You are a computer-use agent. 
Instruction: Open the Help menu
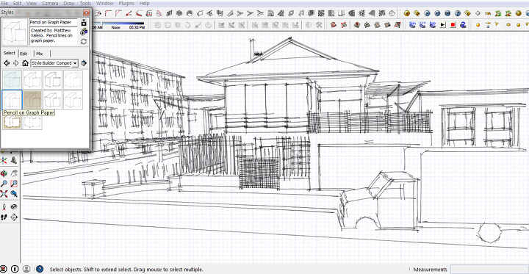[145, 4]
